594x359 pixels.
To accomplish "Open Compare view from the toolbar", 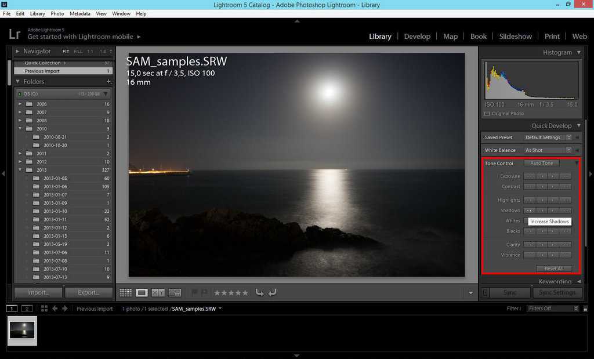I will 158,293.
